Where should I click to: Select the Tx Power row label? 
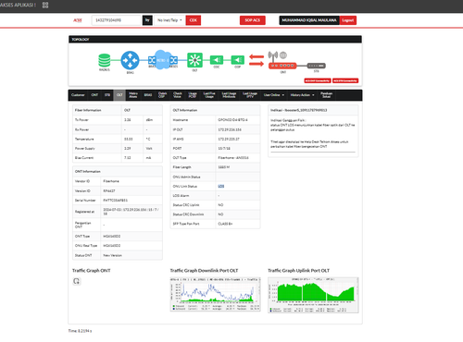pyautogui.click(x=81, y=120)
